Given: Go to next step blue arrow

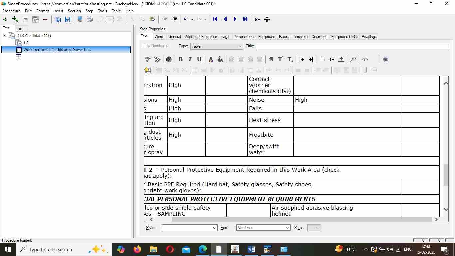Looking at the screenshot, I should click(x=235, y=19).
